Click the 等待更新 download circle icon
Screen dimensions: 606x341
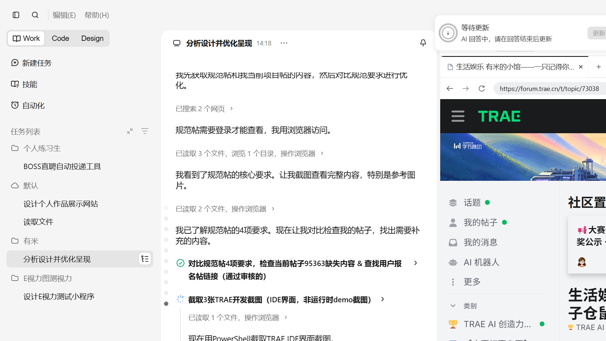pyautogui.click(x=448, y=33)
